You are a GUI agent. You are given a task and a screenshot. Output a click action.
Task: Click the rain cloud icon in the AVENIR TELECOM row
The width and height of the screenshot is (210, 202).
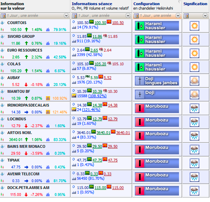pyautogui.click(x=194, y=177)
